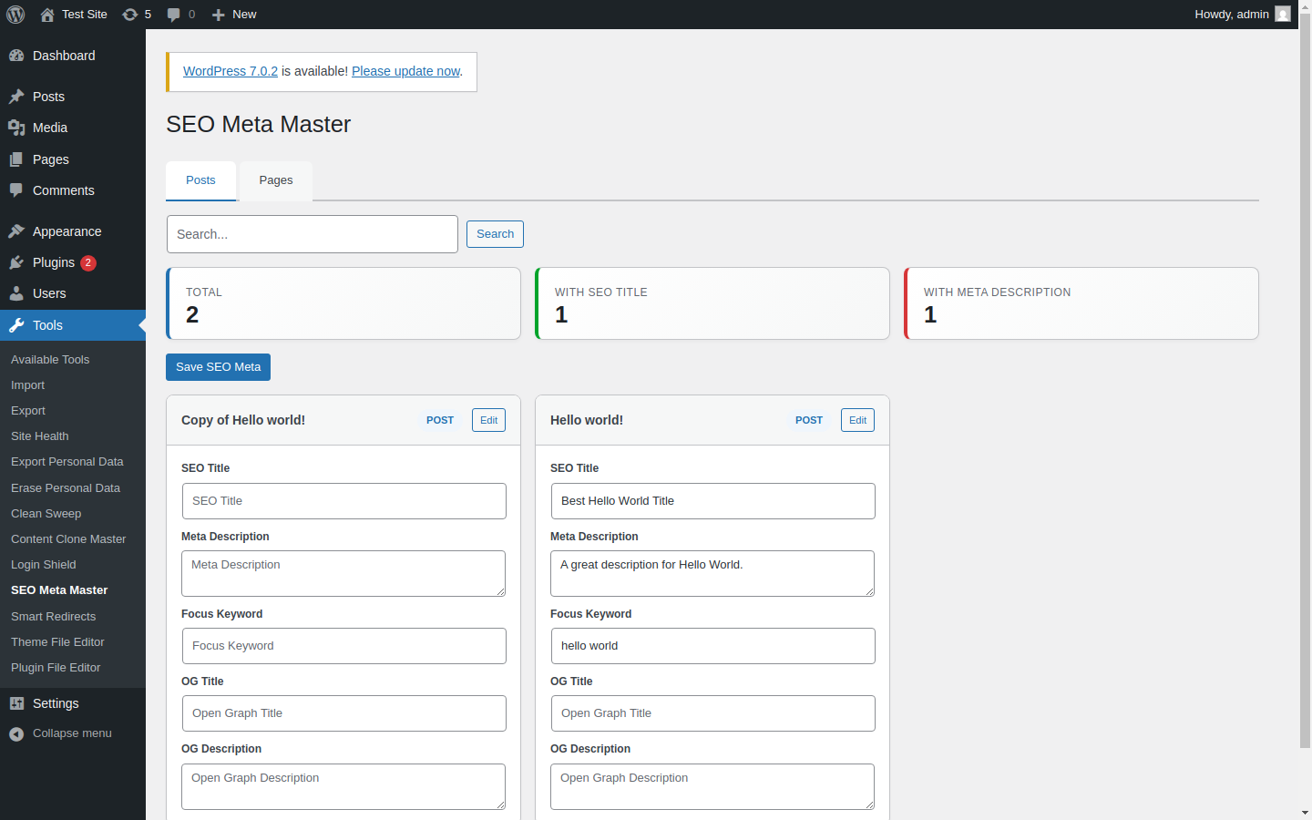Switch to the Pages tab
Screen dimensions: 1312x820
(276, 180)
